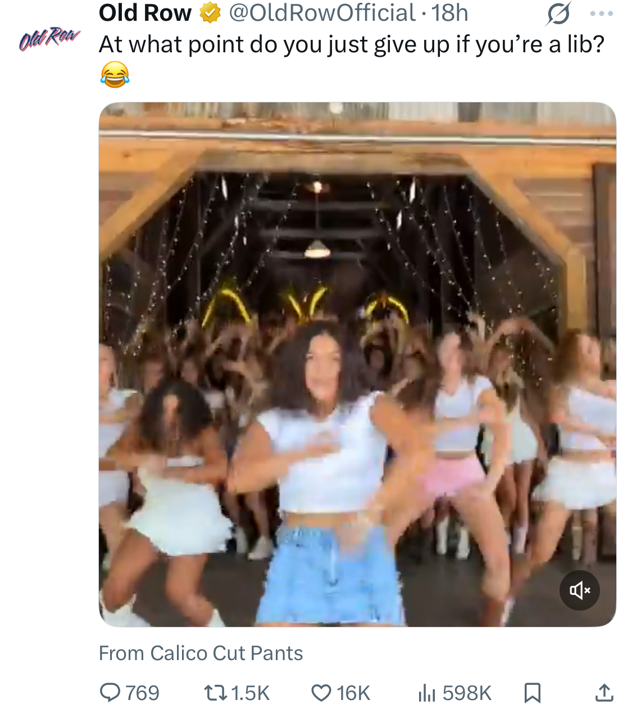Click the repost arrows icon
This screenshot has width=632, height=718.
[x=214, y=693]
